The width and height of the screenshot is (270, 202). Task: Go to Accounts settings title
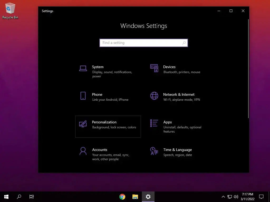pos(99,150)
